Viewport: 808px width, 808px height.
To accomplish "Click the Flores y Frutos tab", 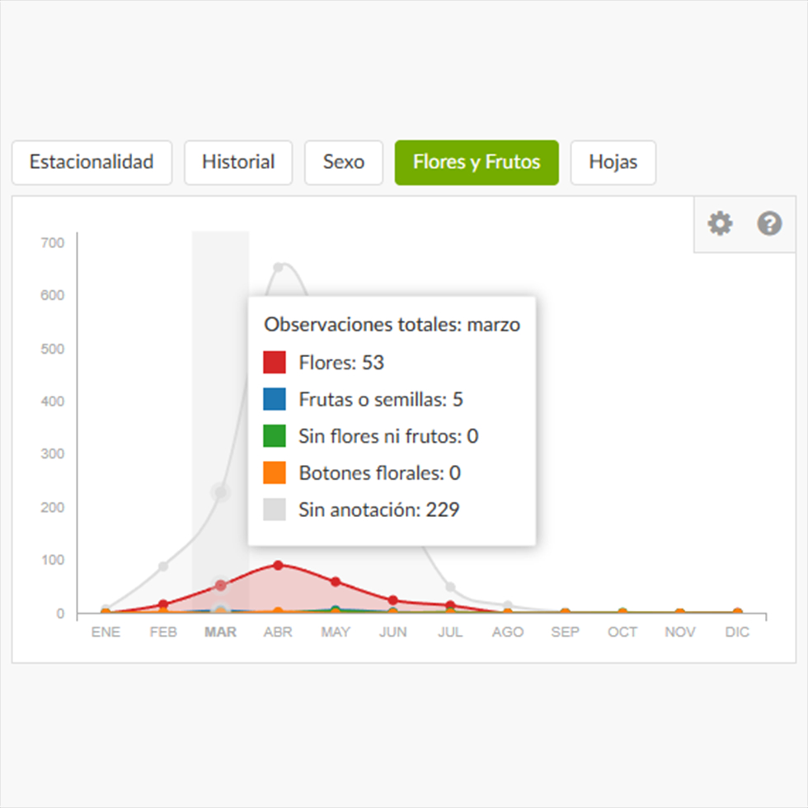I will point(477,162).
